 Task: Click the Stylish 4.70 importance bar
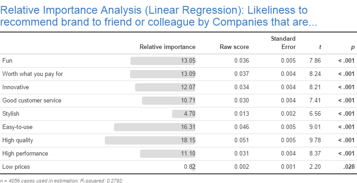(184, 113)
